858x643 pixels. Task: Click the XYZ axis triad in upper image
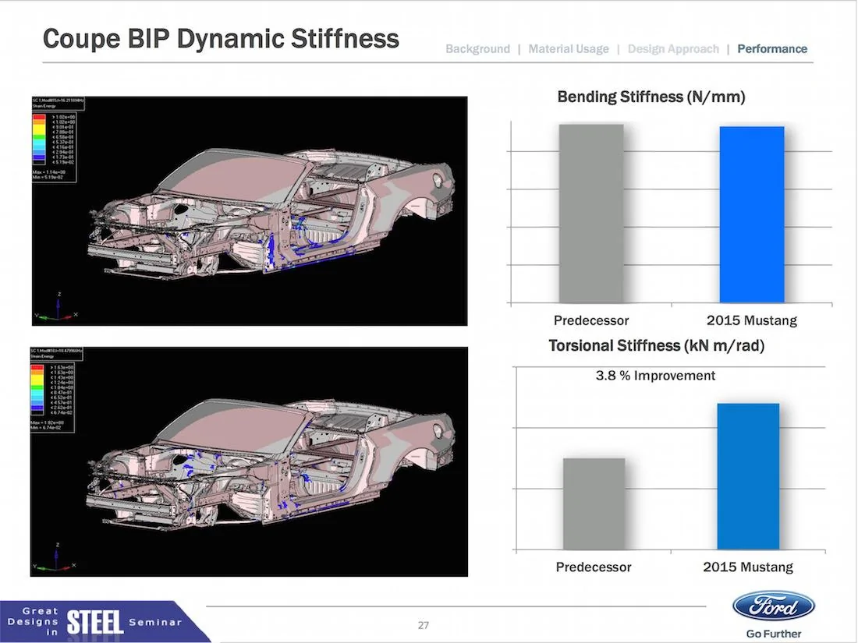pyautogui.click(x=57, y=308)
